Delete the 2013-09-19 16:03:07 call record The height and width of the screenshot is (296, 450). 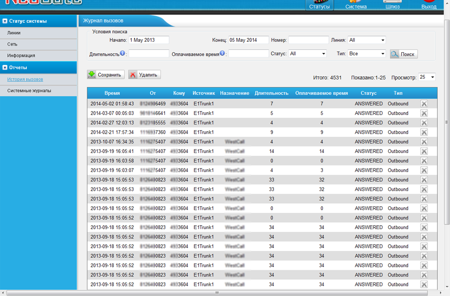(x=424, y=170)
